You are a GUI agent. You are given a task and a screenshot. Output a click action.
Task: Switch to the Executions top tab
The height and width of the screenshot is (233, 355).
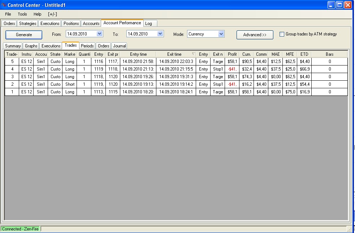pyautogui.click(x=50, y=24)
